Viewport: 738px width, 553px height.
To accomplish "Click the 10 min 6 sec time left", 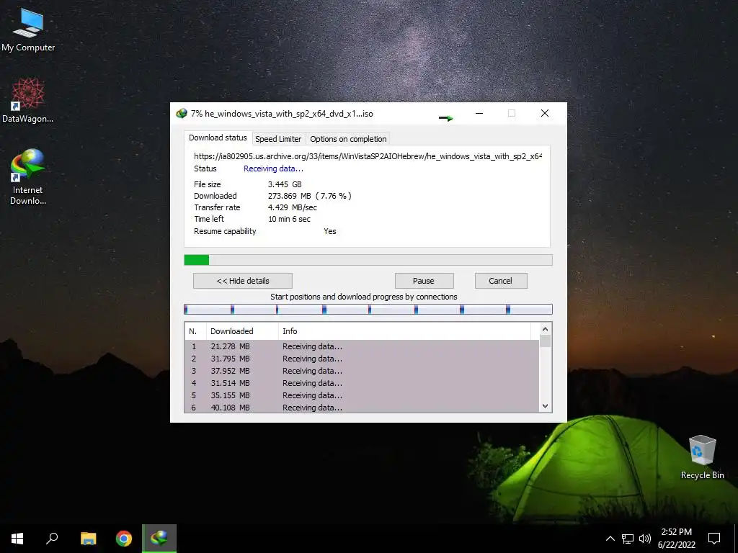I will 289,219.
